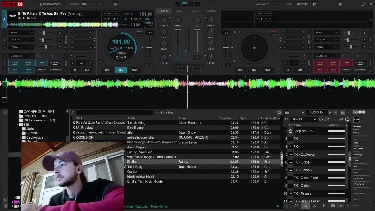Click the play preview icon at bottom of browser

coord(278,206)
